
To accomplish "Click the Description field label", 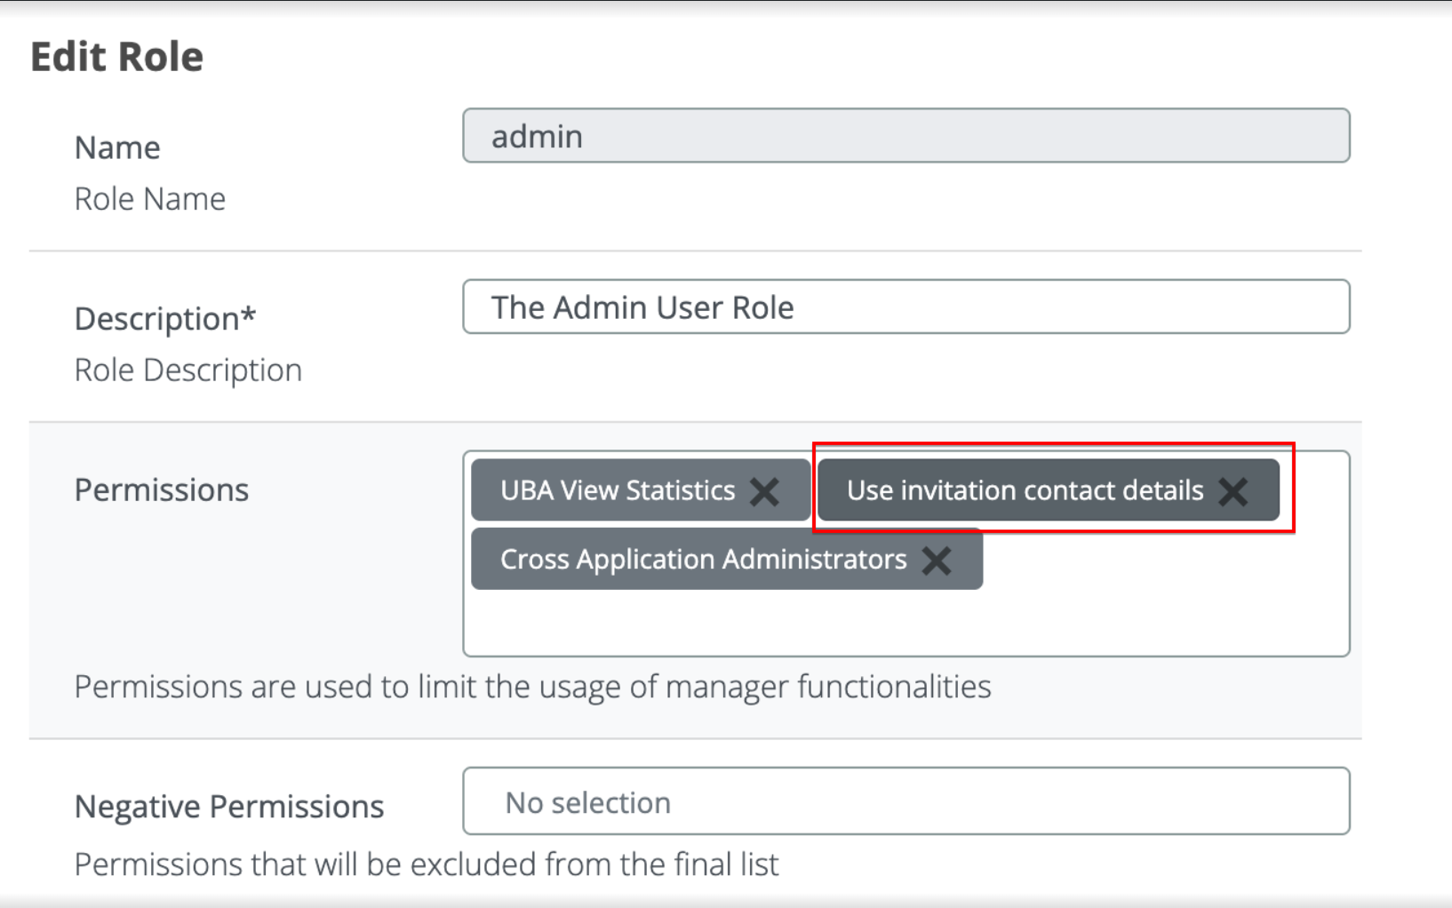I will pos(157,319).
